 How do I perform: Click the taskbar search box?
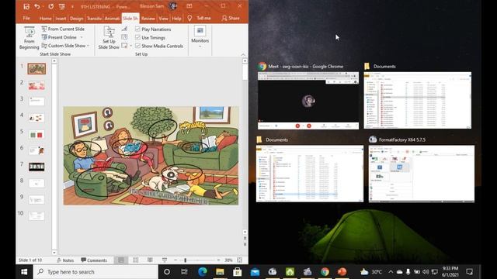(96, 272)
